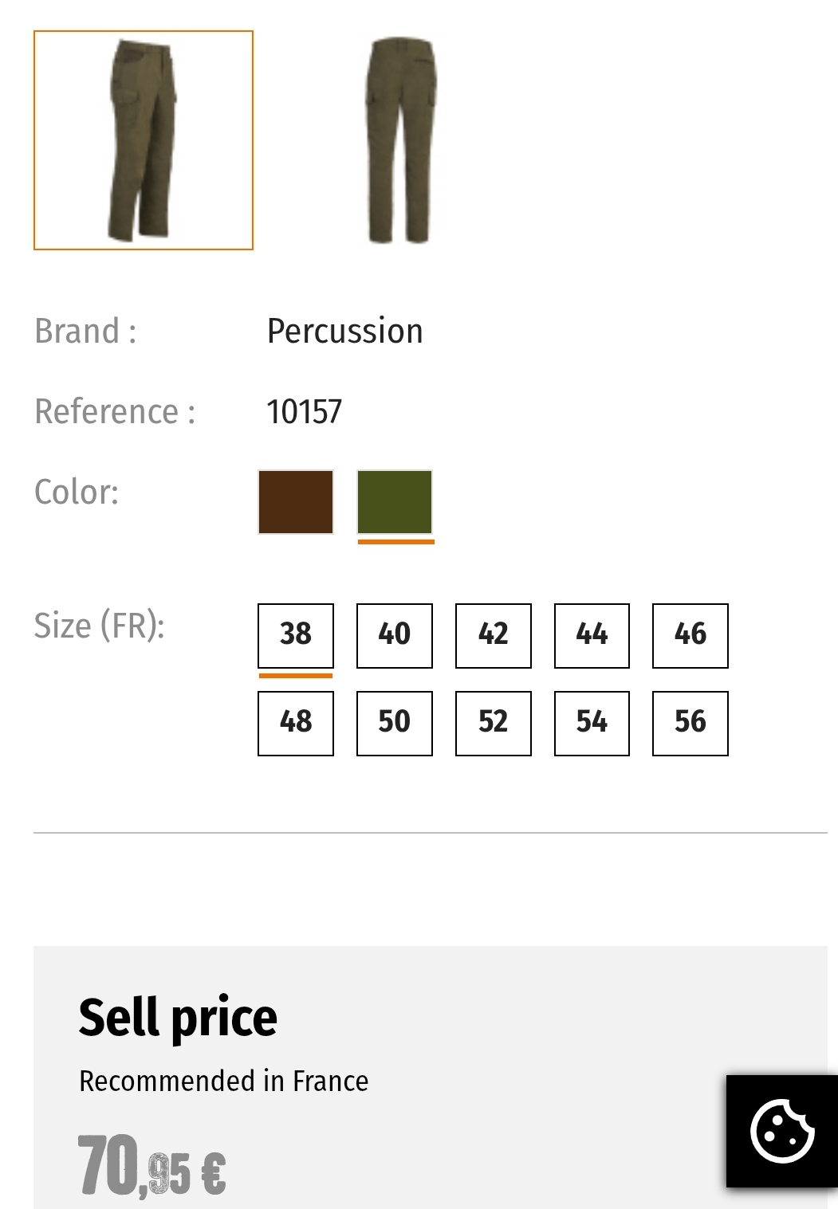Select the front view trousers thumbnail
The width and height of the screenshot is (838, 1209).
144,140
